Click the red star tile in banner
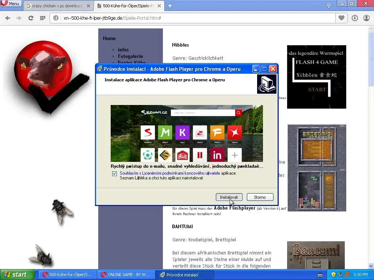Image resolution: width=374 pixels, height=280 pixels. tap(235, 132)
